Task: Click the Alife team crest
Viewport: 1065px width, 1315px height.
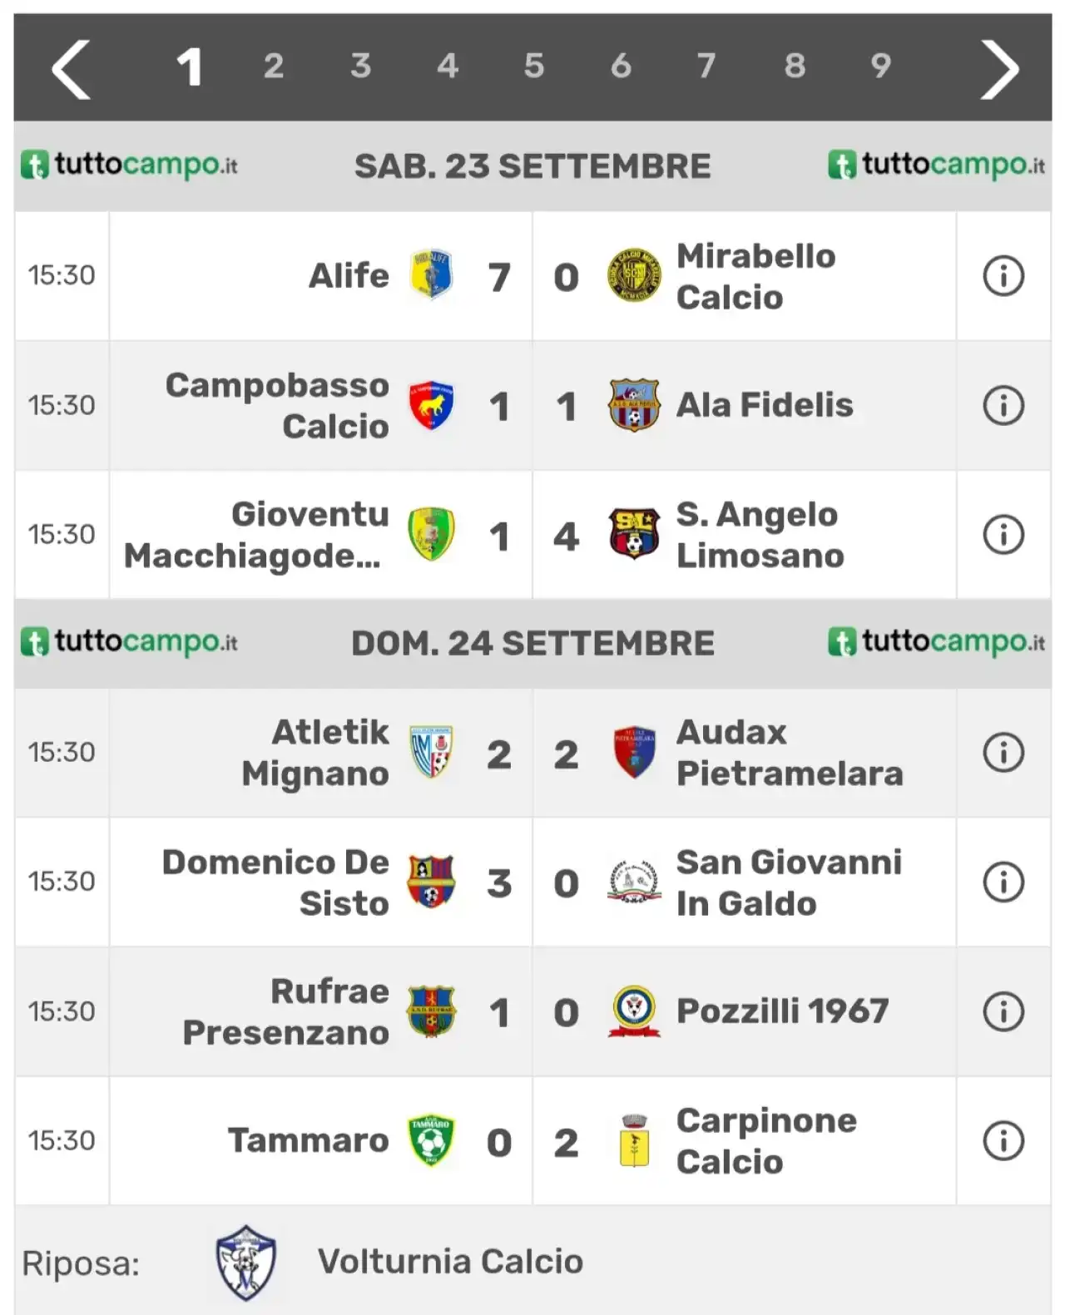Action: pos(431,274)
